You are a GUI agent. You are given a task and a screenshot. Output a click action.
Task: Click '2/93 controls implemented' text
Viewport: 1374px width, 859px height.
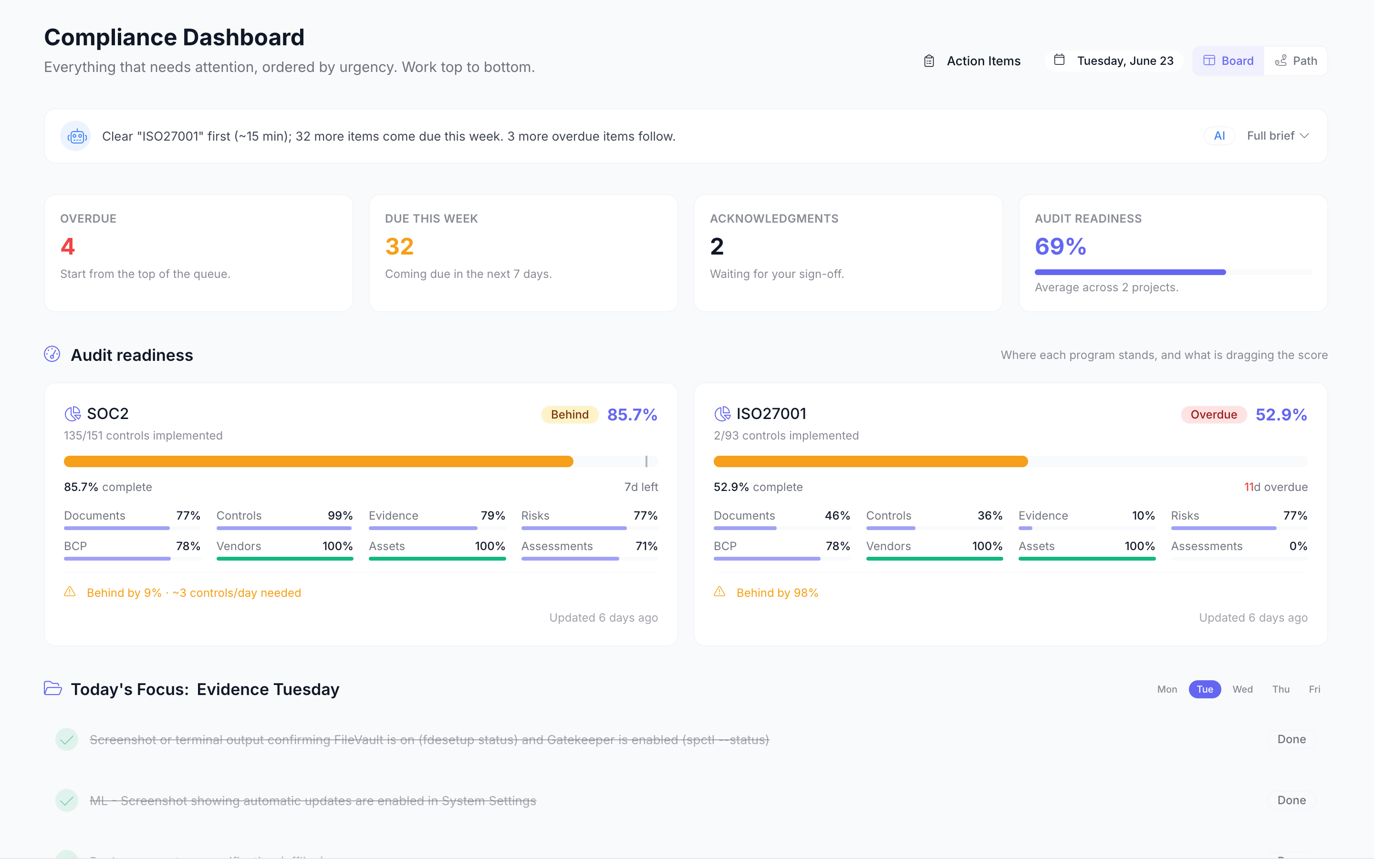(786, 436)
